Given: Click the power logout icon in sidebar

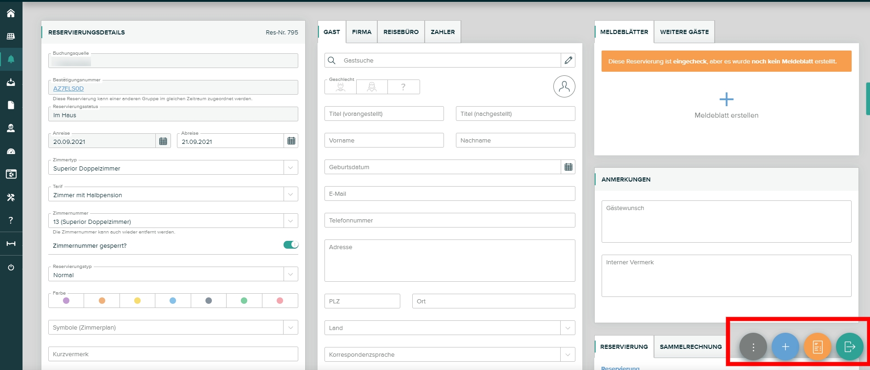Looking at the screenshot, I should pos(11,268).
